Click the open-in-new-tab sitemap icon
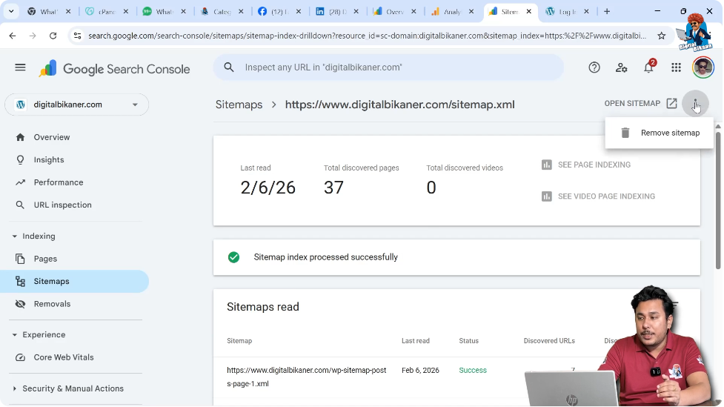 (x=671, y=104)
